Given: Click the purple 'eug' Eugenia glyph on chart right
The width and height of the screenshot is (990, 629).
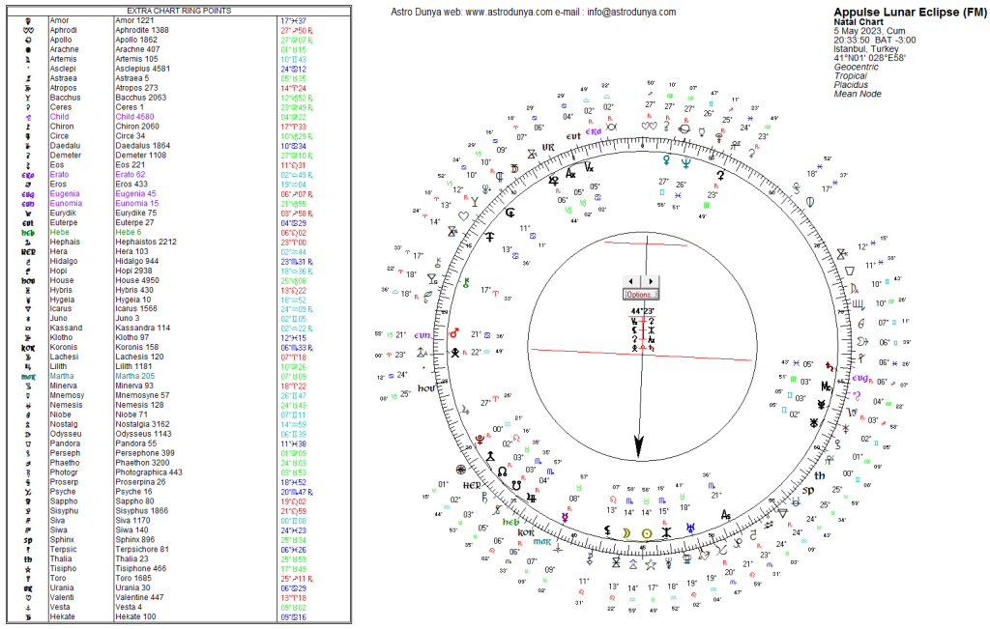Looking at the screenshot, I should (859, 378).
